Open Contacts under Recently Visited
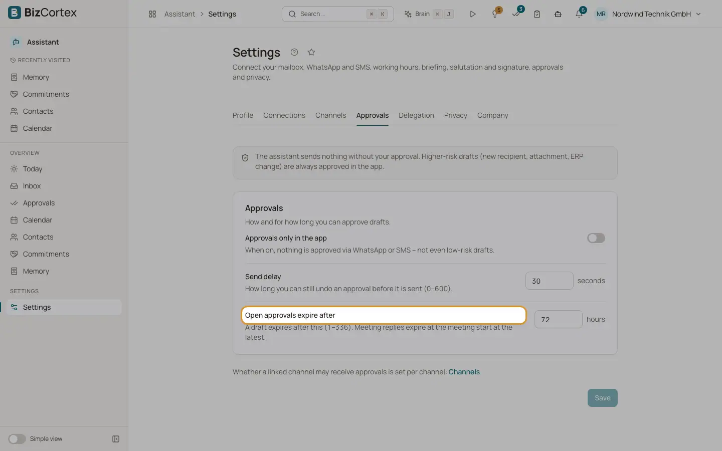722x451 pixels. [64, 111]
